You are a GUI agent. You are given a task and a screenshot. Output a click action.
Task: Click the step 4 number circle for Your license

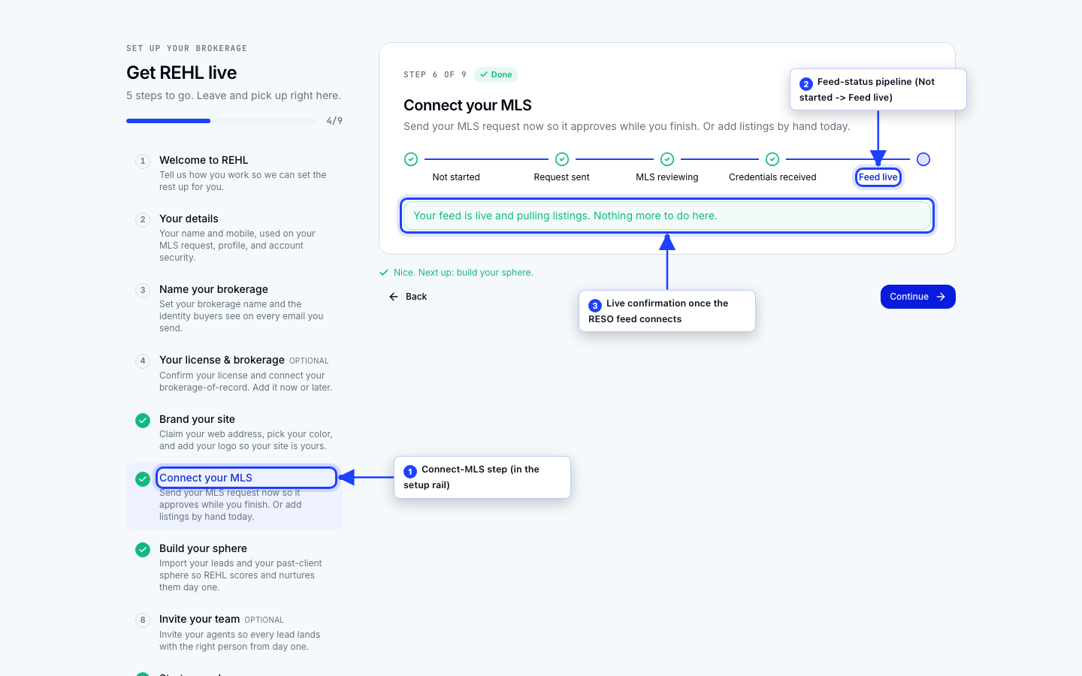coord(143,361)
